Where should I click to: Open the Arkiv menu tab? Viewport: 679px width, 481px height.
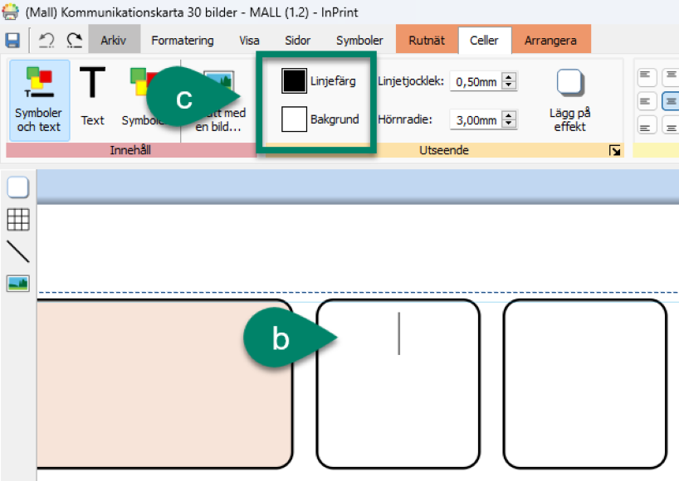pos(115,41)
